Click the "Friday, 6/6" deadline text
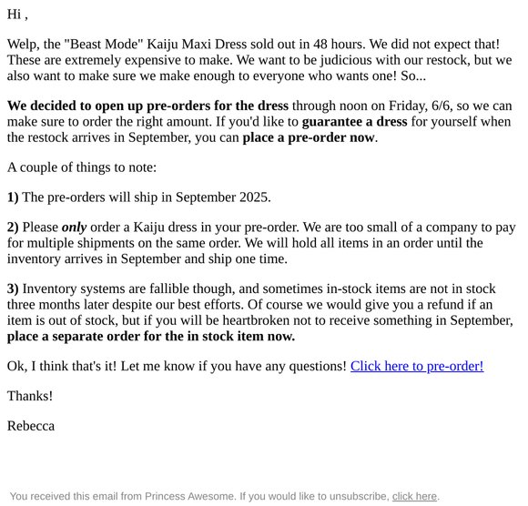The width and height of the screenshot is (528, 506). click(x=420, y=106)
